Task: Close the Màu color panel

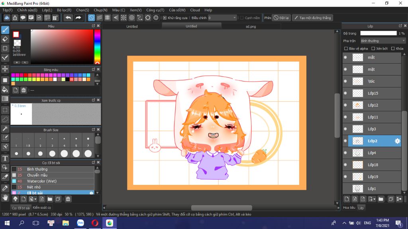Action: (98, 26)
